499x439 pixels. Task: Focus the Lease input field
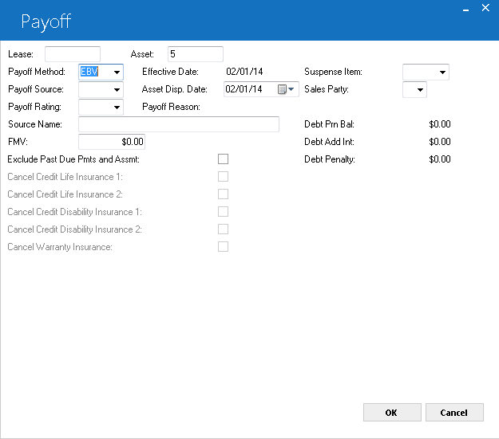(73, 54)
